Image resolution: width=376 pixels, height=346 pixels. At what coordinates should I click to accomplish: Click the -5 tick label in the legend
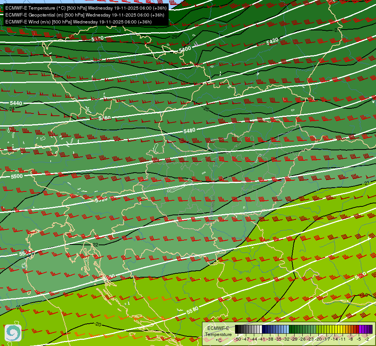(x=359, y=339)
